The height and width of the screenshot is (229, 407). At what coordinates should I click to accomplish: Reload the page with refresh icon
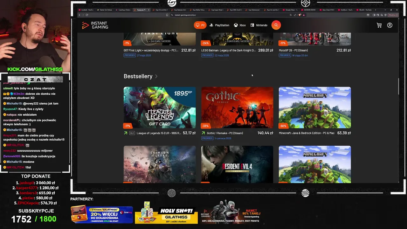tap(87, 15)
